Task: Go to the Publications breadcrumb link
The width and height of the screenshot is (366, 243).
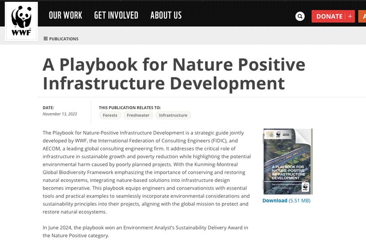Action: (64, 39)
